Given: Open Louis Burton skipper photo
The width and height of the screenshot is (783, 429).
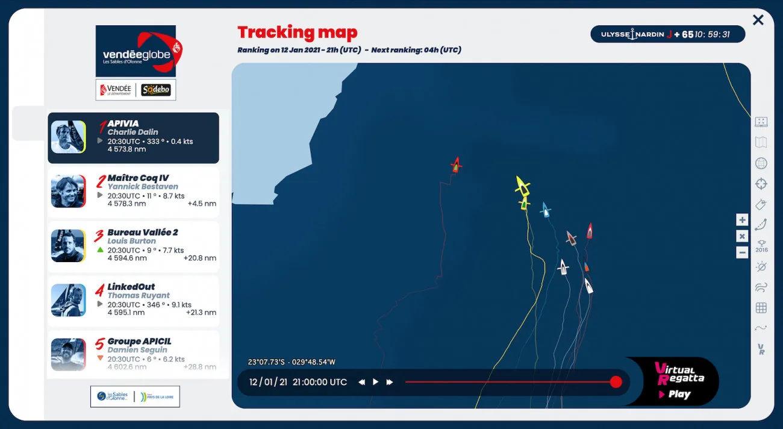Looking at the screenshot, I should tap(68, 245).
